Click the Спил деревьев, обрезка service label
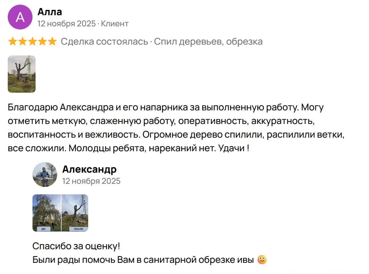The width and height of the screenshot is (369, 274). click(208, 42)
